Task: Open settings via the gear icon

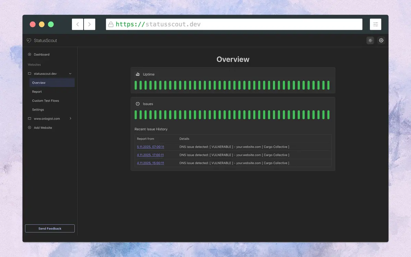Action: coord(381,40)
